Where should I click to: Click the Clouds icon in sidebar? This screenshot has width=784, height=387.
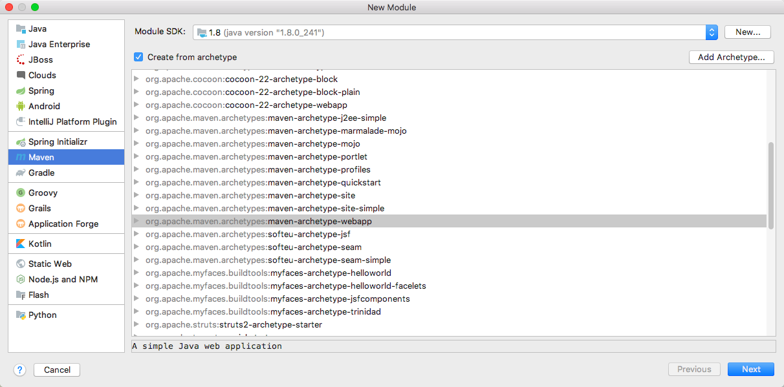(x=21, y=76)
